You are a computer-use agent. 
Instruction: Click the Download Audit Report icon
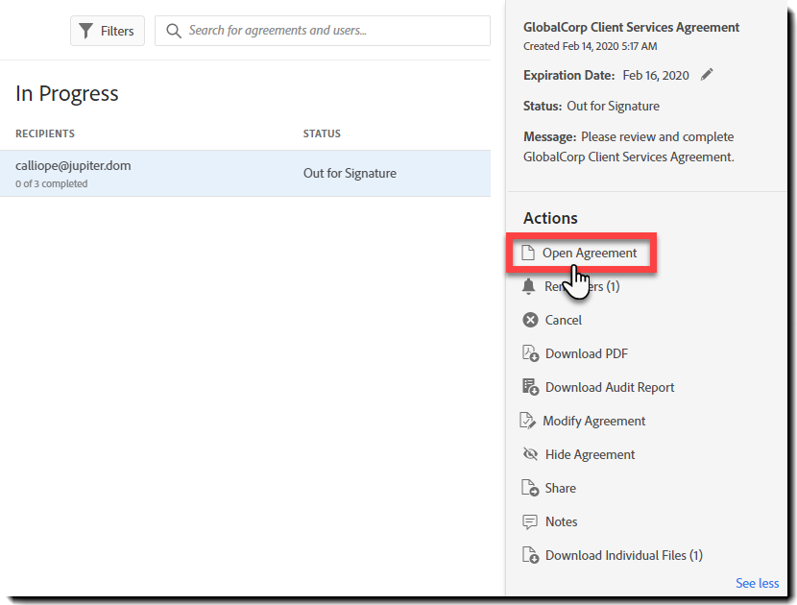[x=530, y=387]
